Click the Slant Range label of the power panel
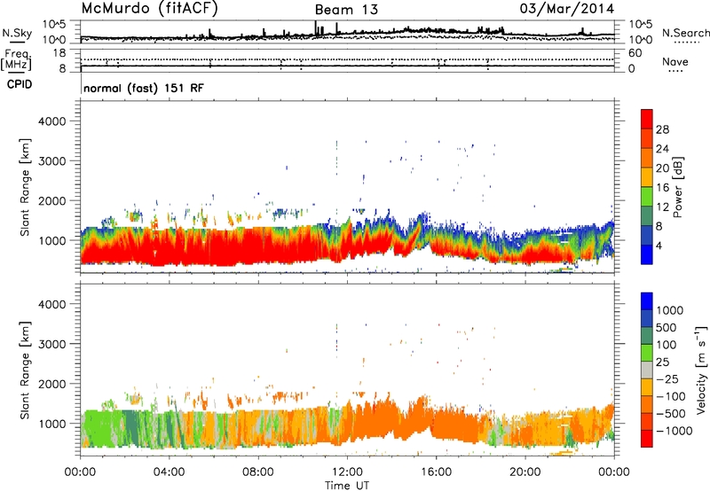 (25, 187)
